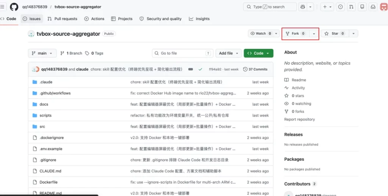View the 1 Branch link

pos(71,53)
